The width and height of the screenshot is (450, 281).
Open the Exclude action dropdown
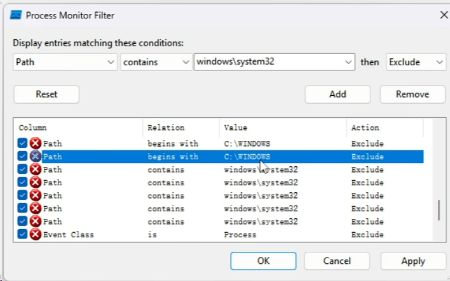[416, 62]
